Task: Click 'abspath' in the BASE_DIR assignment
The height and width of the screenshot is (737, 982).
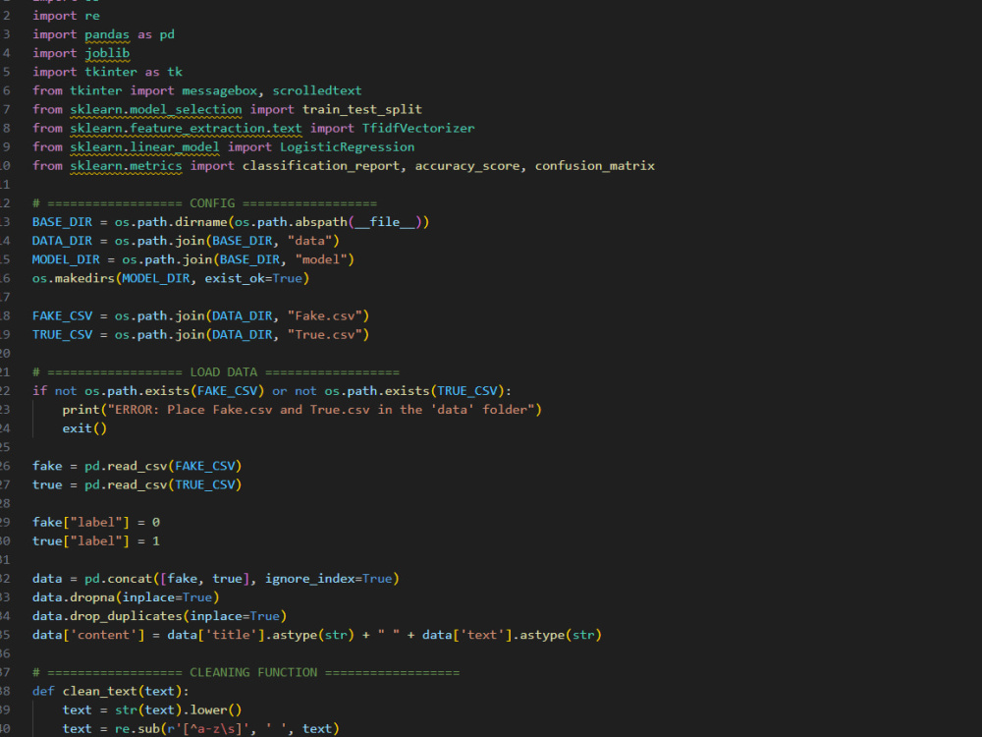Action: (x=321, y=222)
